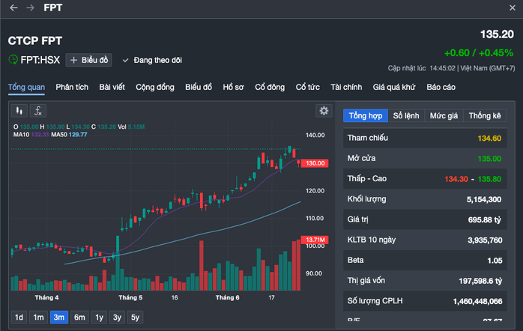Set chart range to 5y
523x331 pixels.
point(135,318)
